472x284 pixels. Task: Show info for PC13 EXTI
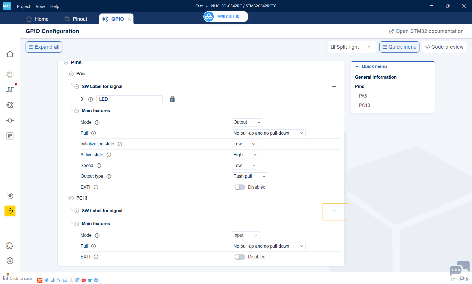[96, 257]
